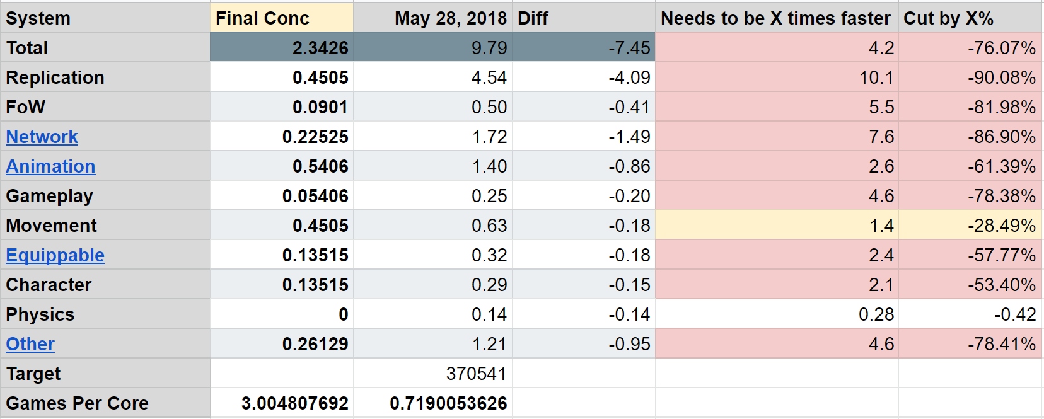Select the Character -53.40% cell
1044x419 pixels.
coord(970,285)
